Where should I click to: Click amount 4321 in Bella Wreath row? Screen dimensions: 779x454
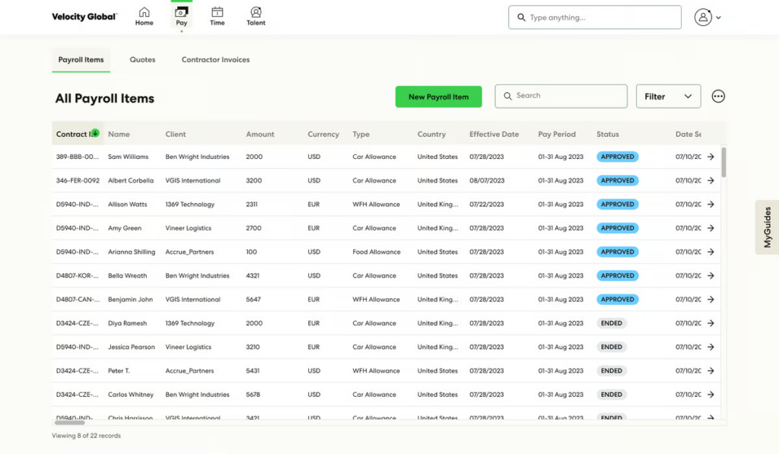pyautogui.click(x=253, y=276)
